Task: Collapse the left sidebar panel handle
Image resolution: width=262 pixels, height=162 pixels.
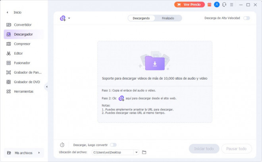Action: click(46, 87)
